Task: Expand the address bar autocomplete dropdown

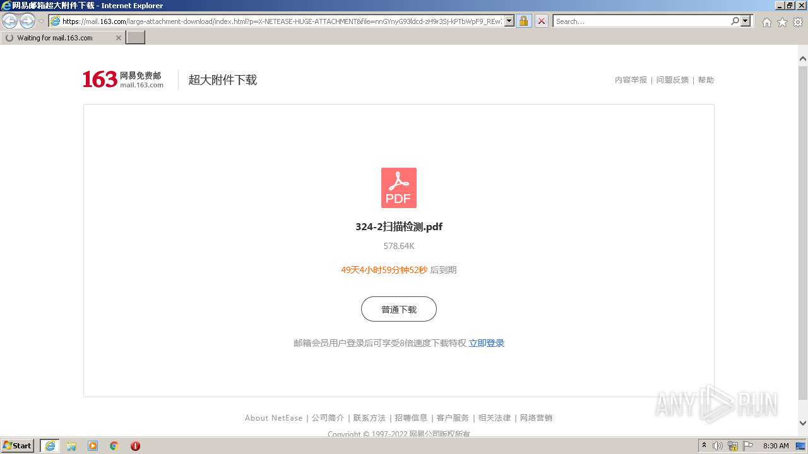Action: [x=510, y=21]
